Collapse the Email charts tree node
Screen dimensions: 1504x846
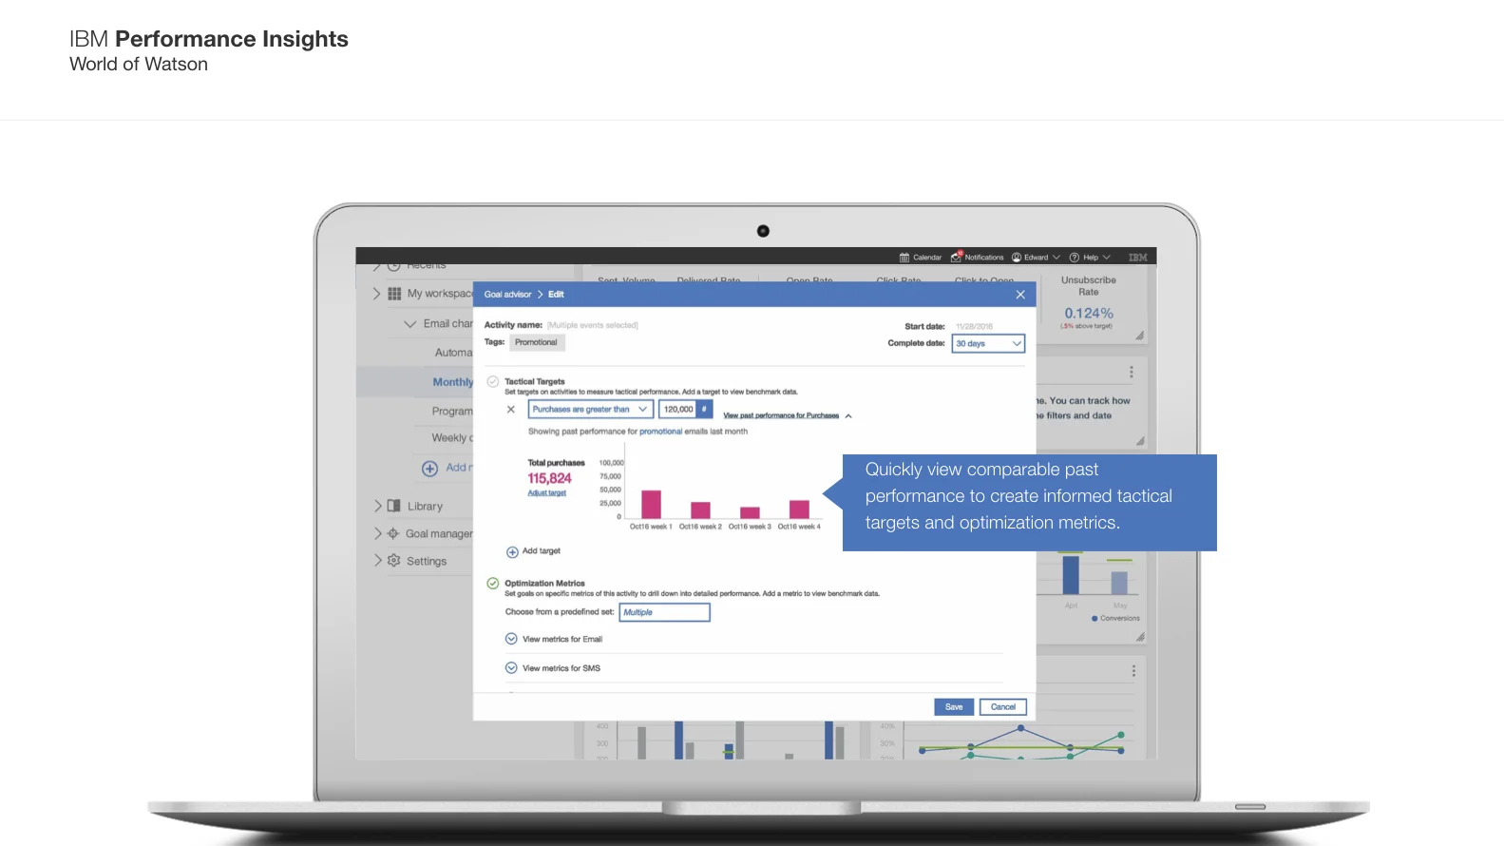click(410, 324)
